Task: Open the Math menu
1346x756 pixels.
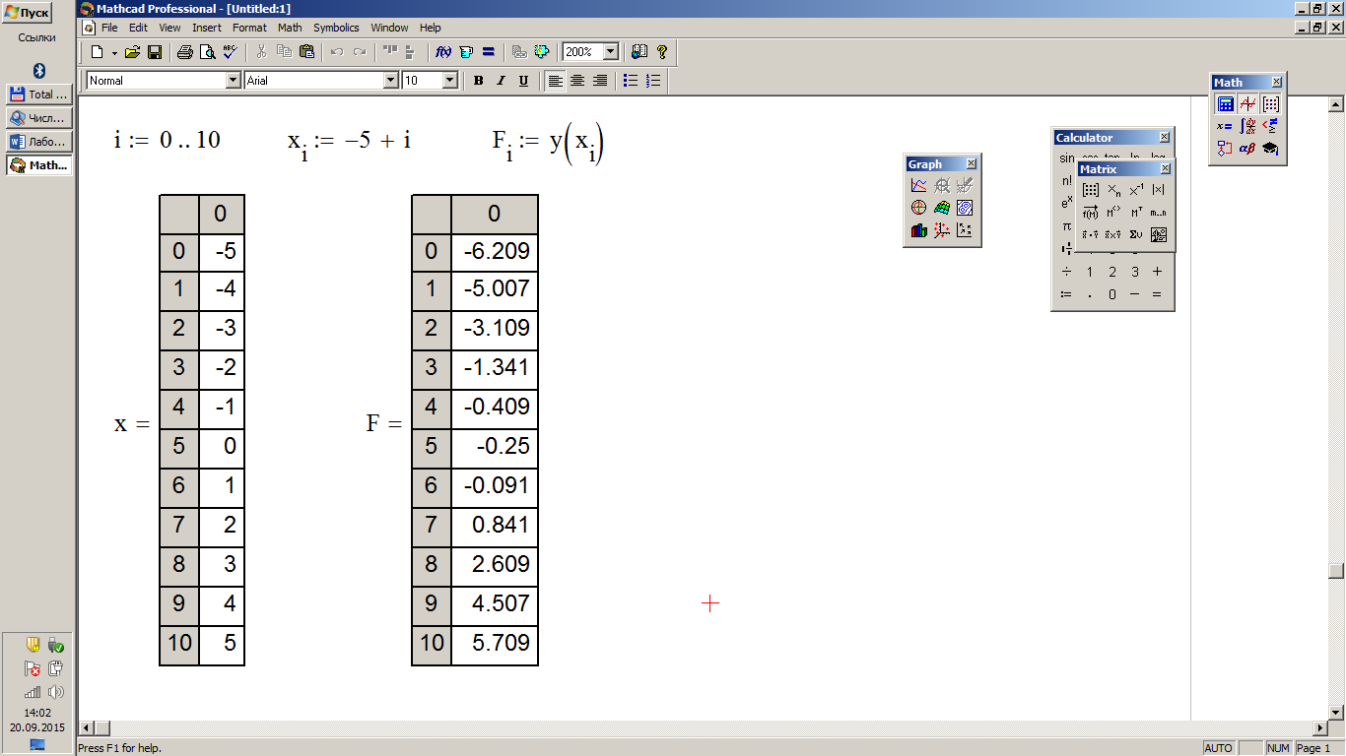Action: click(290, 28)
